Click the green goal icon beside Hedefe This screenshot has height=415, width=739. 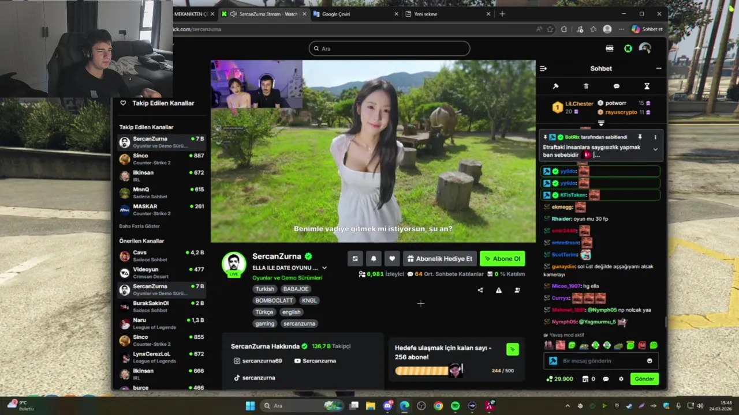click(512, 349)
